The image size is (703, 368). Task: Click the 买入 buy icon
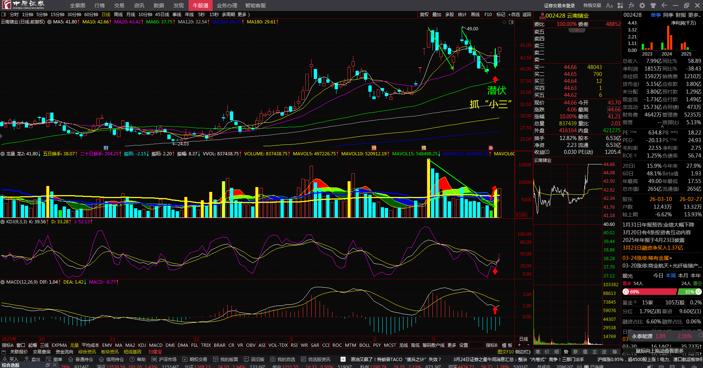click(5, 360)
